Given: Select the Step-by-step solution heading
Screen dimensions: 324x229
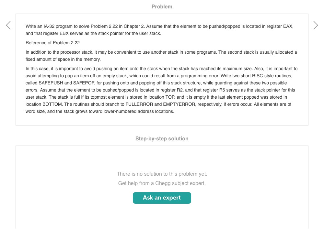Looking at the screenshot, I should coord(162,138).
